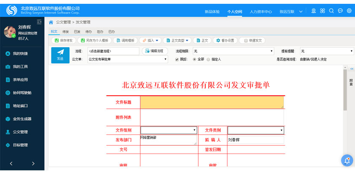Open 协同驾驶舱 in the sidebar
The width and height of the screenshot is (355, 175).
(x=22, y=93)
